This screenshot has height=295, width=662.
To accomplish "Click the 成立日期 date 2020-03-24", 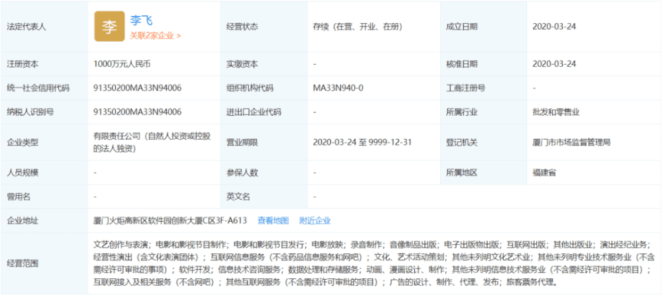I will (554, 26).
